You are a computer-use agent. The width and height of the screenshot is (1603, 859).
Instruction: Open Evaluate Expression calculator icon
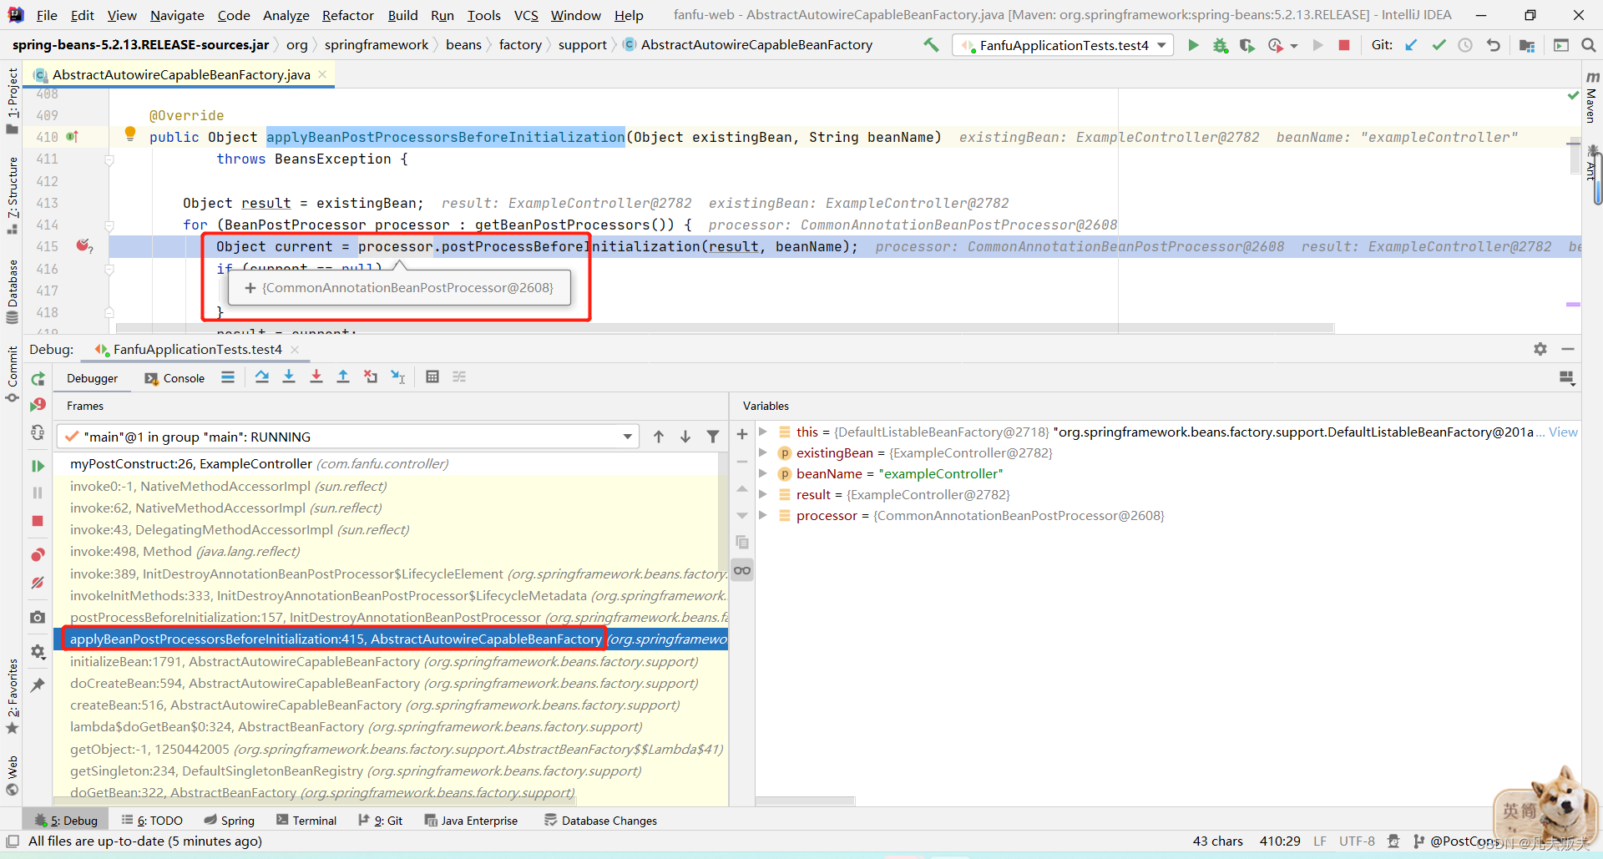pyautogui.click(x=432, y=377)
